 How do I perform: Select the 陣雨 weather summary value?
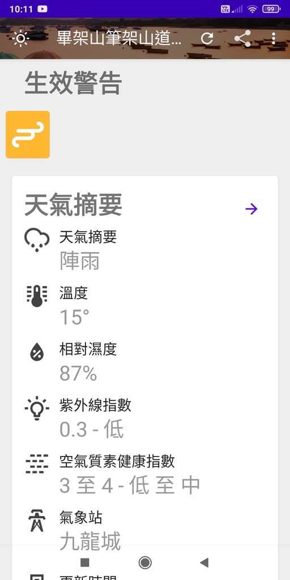79,262
